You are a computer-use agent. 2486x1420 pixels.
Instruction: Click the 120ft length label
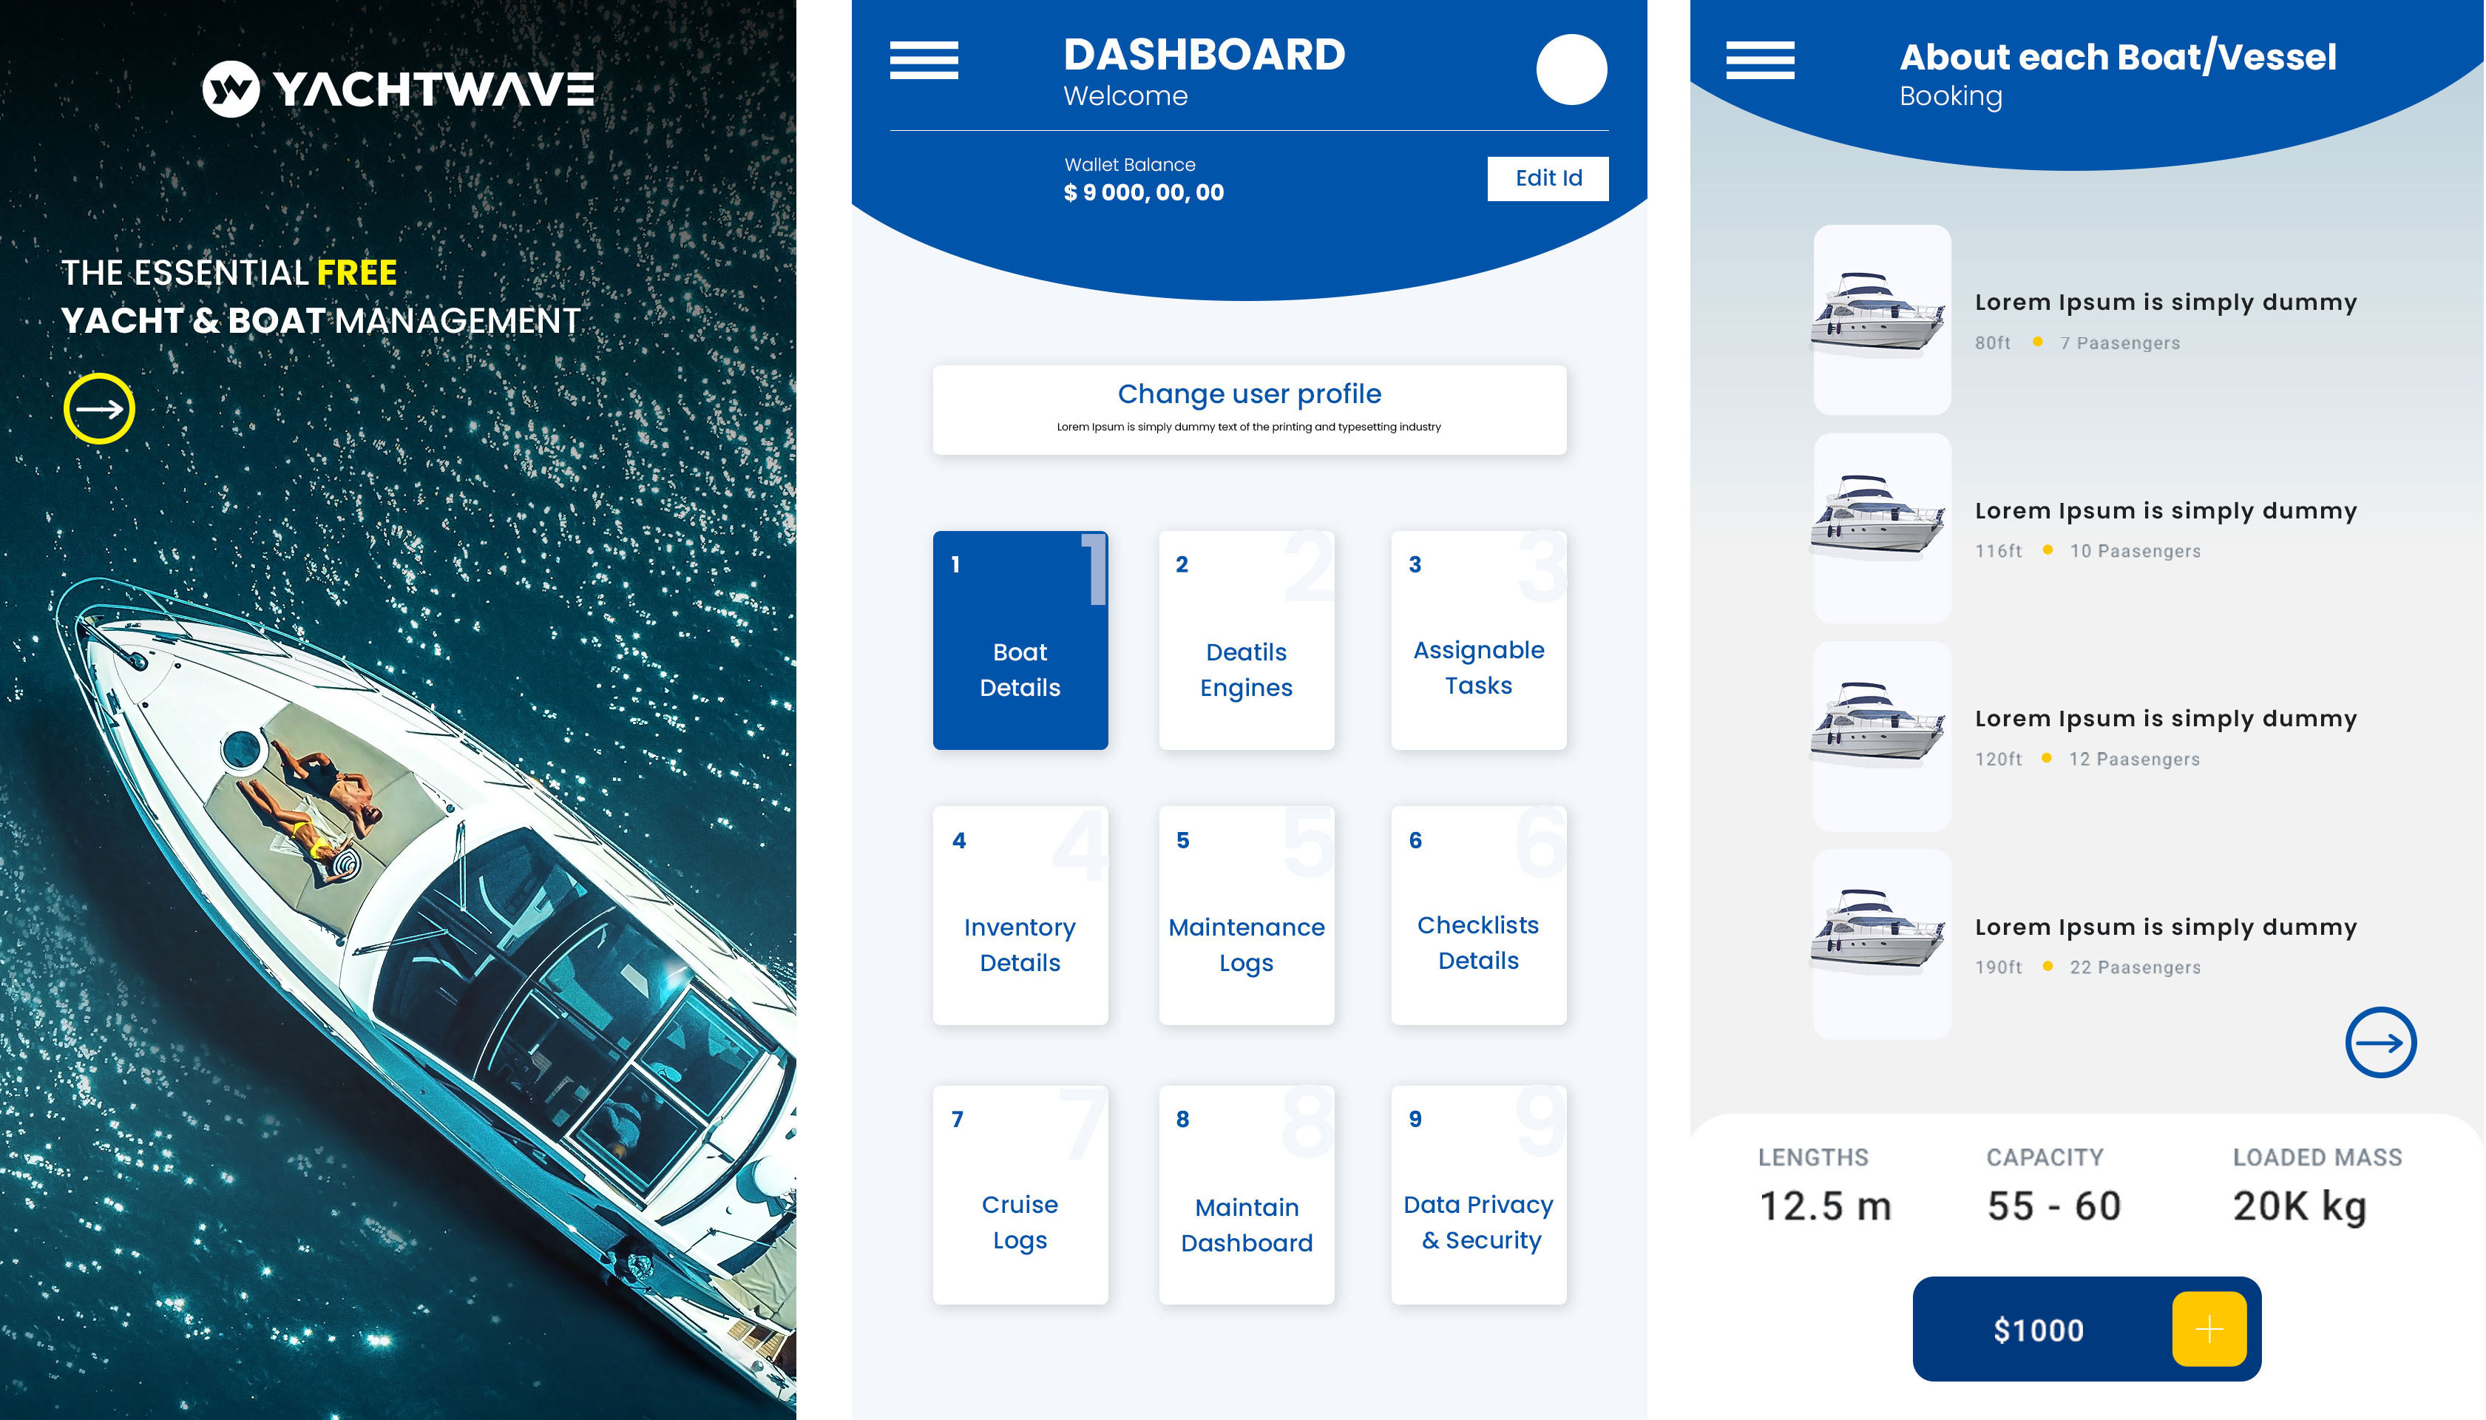[1997, 760]
